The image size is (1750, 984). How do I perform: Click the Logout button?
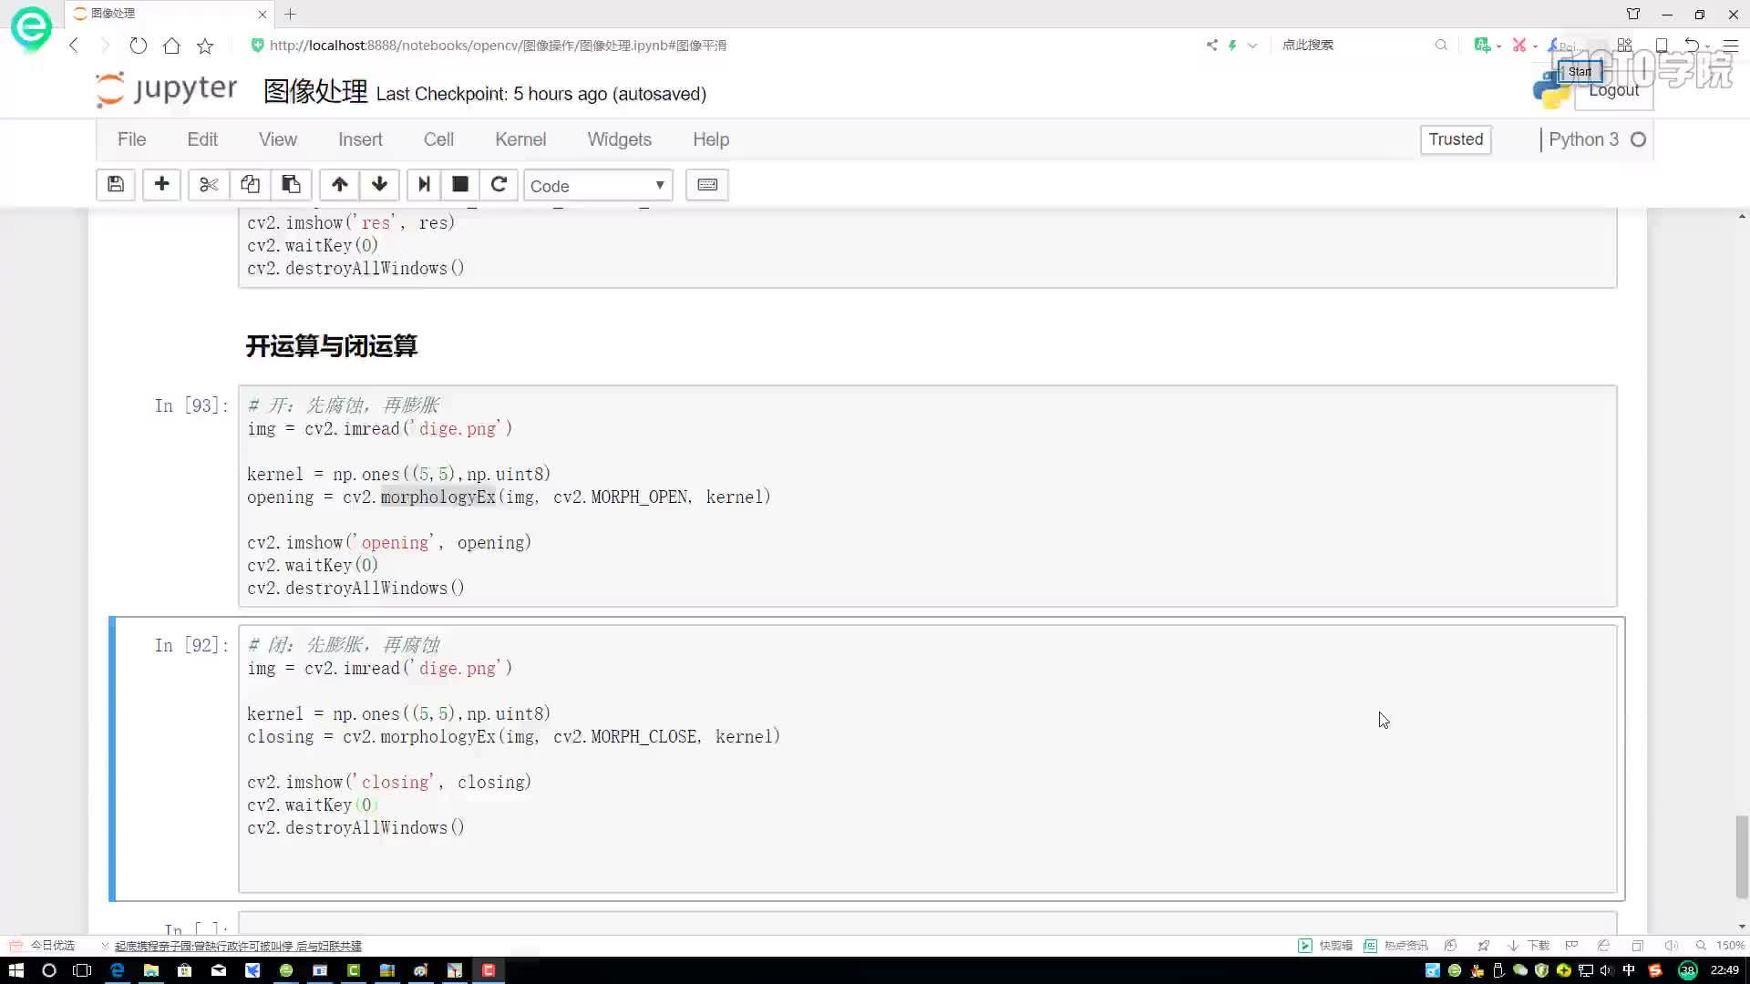(1613, 90)
